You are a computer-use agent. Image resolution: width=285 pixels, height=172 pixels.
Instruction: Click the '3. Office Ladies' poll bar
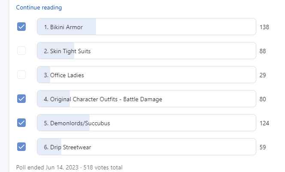tap(147, 75)
